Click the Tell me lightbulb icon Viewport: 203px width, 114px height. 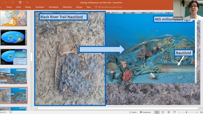(96, 7)
